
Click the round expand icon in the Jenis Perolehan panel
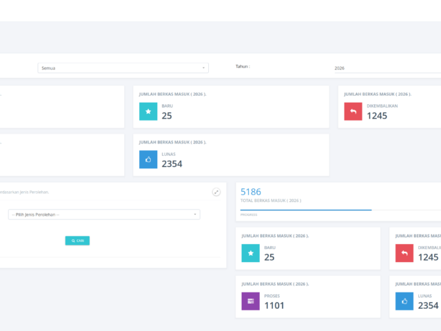tap(216, 192)
